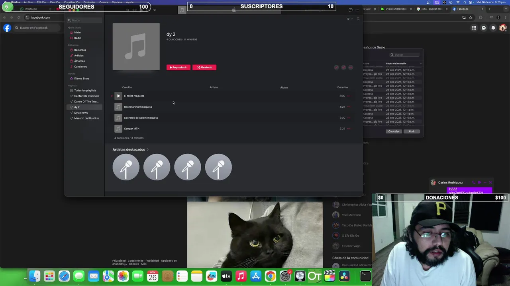This screenshot has height=286, width=510.
Task: Open Facebook notifications bell
Action: pos(493,28)
